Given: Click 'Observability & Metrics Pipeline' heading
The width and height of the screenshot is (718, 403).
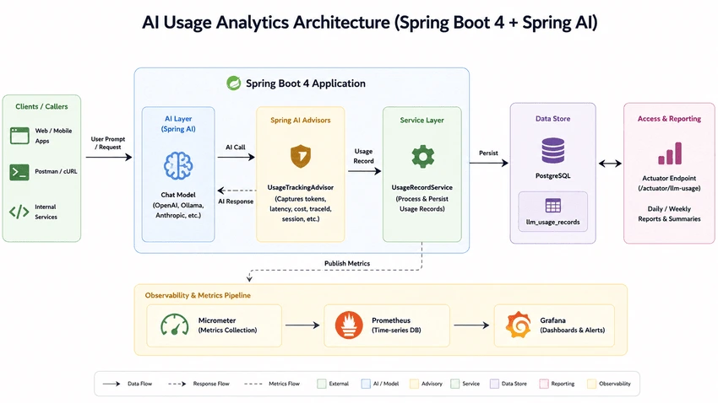Looking at the screenshot, I should (x=198, y=295).
